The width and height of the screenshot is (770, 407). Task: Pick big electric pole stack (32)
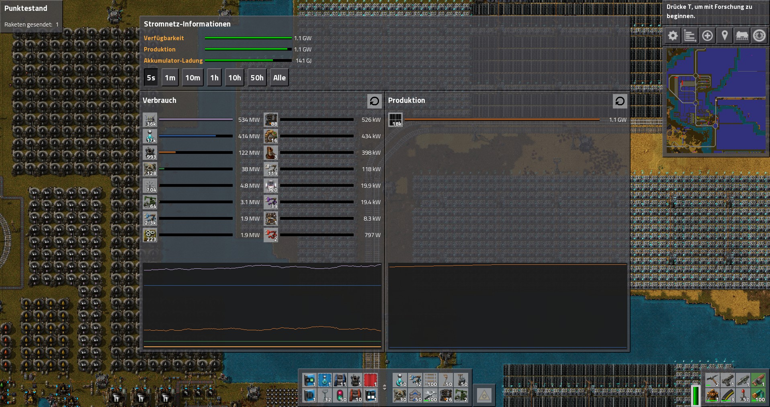coord(325,395)
